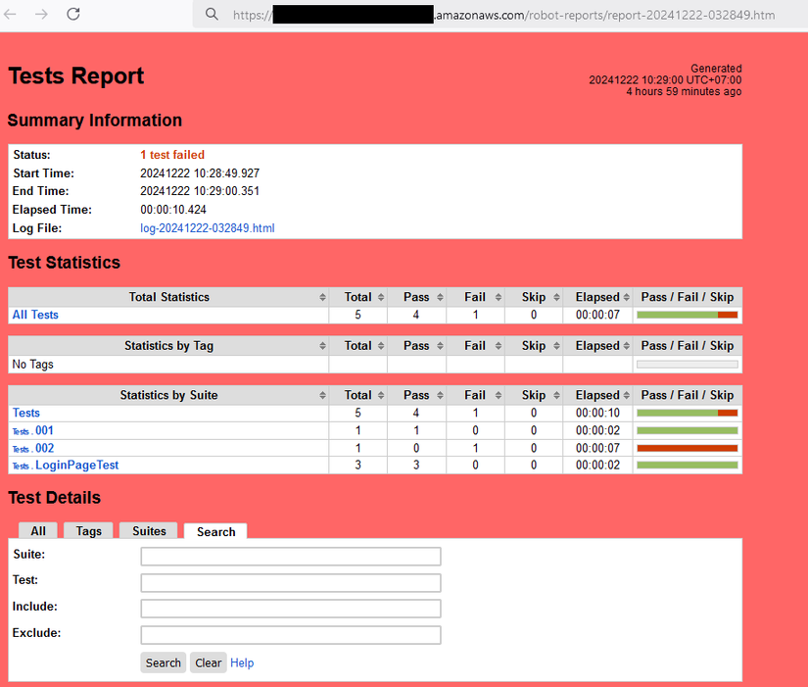Sort Total Statistics by name column

168,297
